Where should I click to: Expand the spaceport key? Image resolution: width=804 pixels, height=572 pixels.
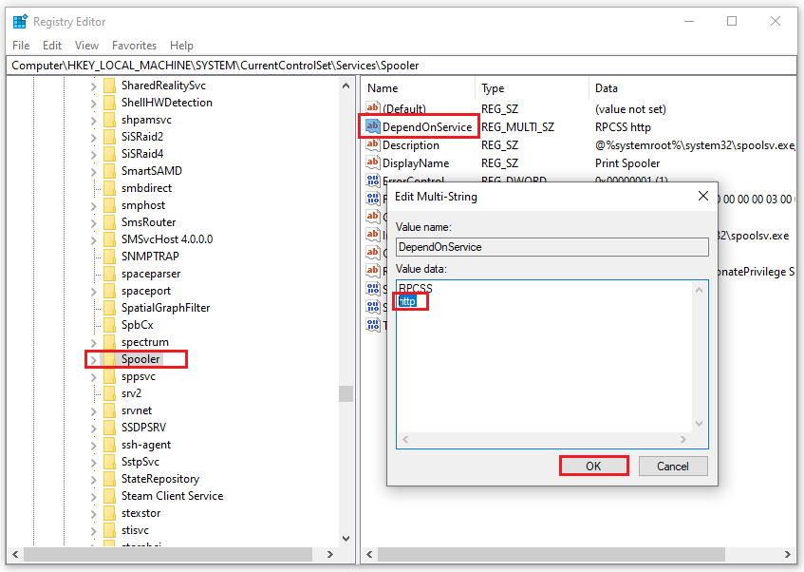(x=93, y=291)
